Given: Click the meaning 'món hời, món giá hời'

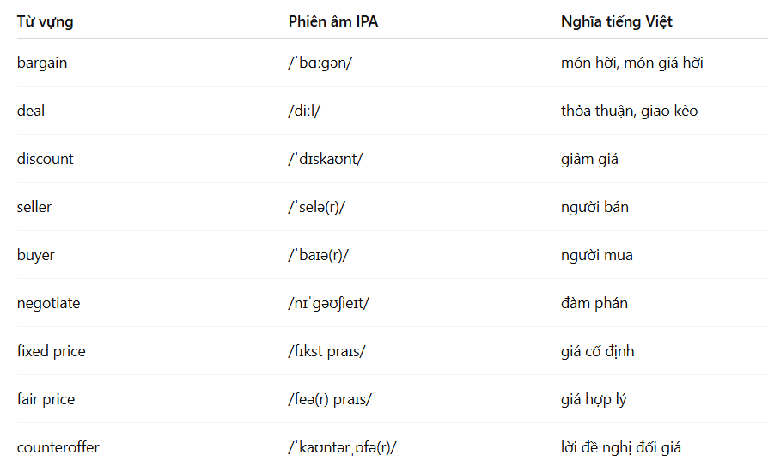Looking at the screenshot, I should coord(631,63).
